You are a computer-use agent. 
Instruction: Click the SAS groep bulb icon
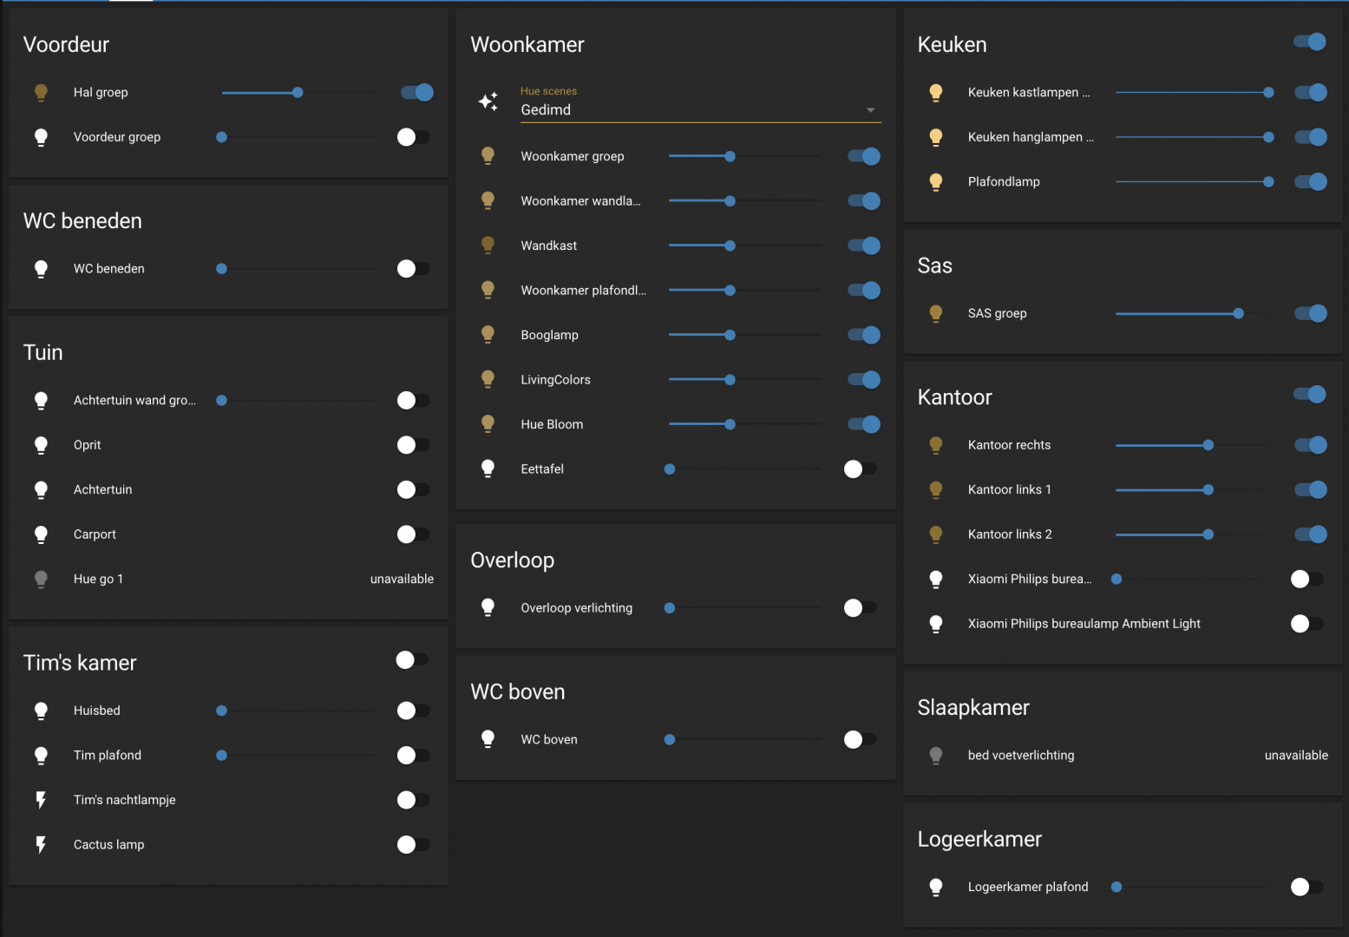[935, 314]
